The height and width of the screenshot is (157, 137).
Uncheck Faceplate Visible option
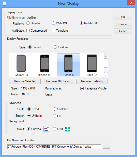click(x=82, y=88)
